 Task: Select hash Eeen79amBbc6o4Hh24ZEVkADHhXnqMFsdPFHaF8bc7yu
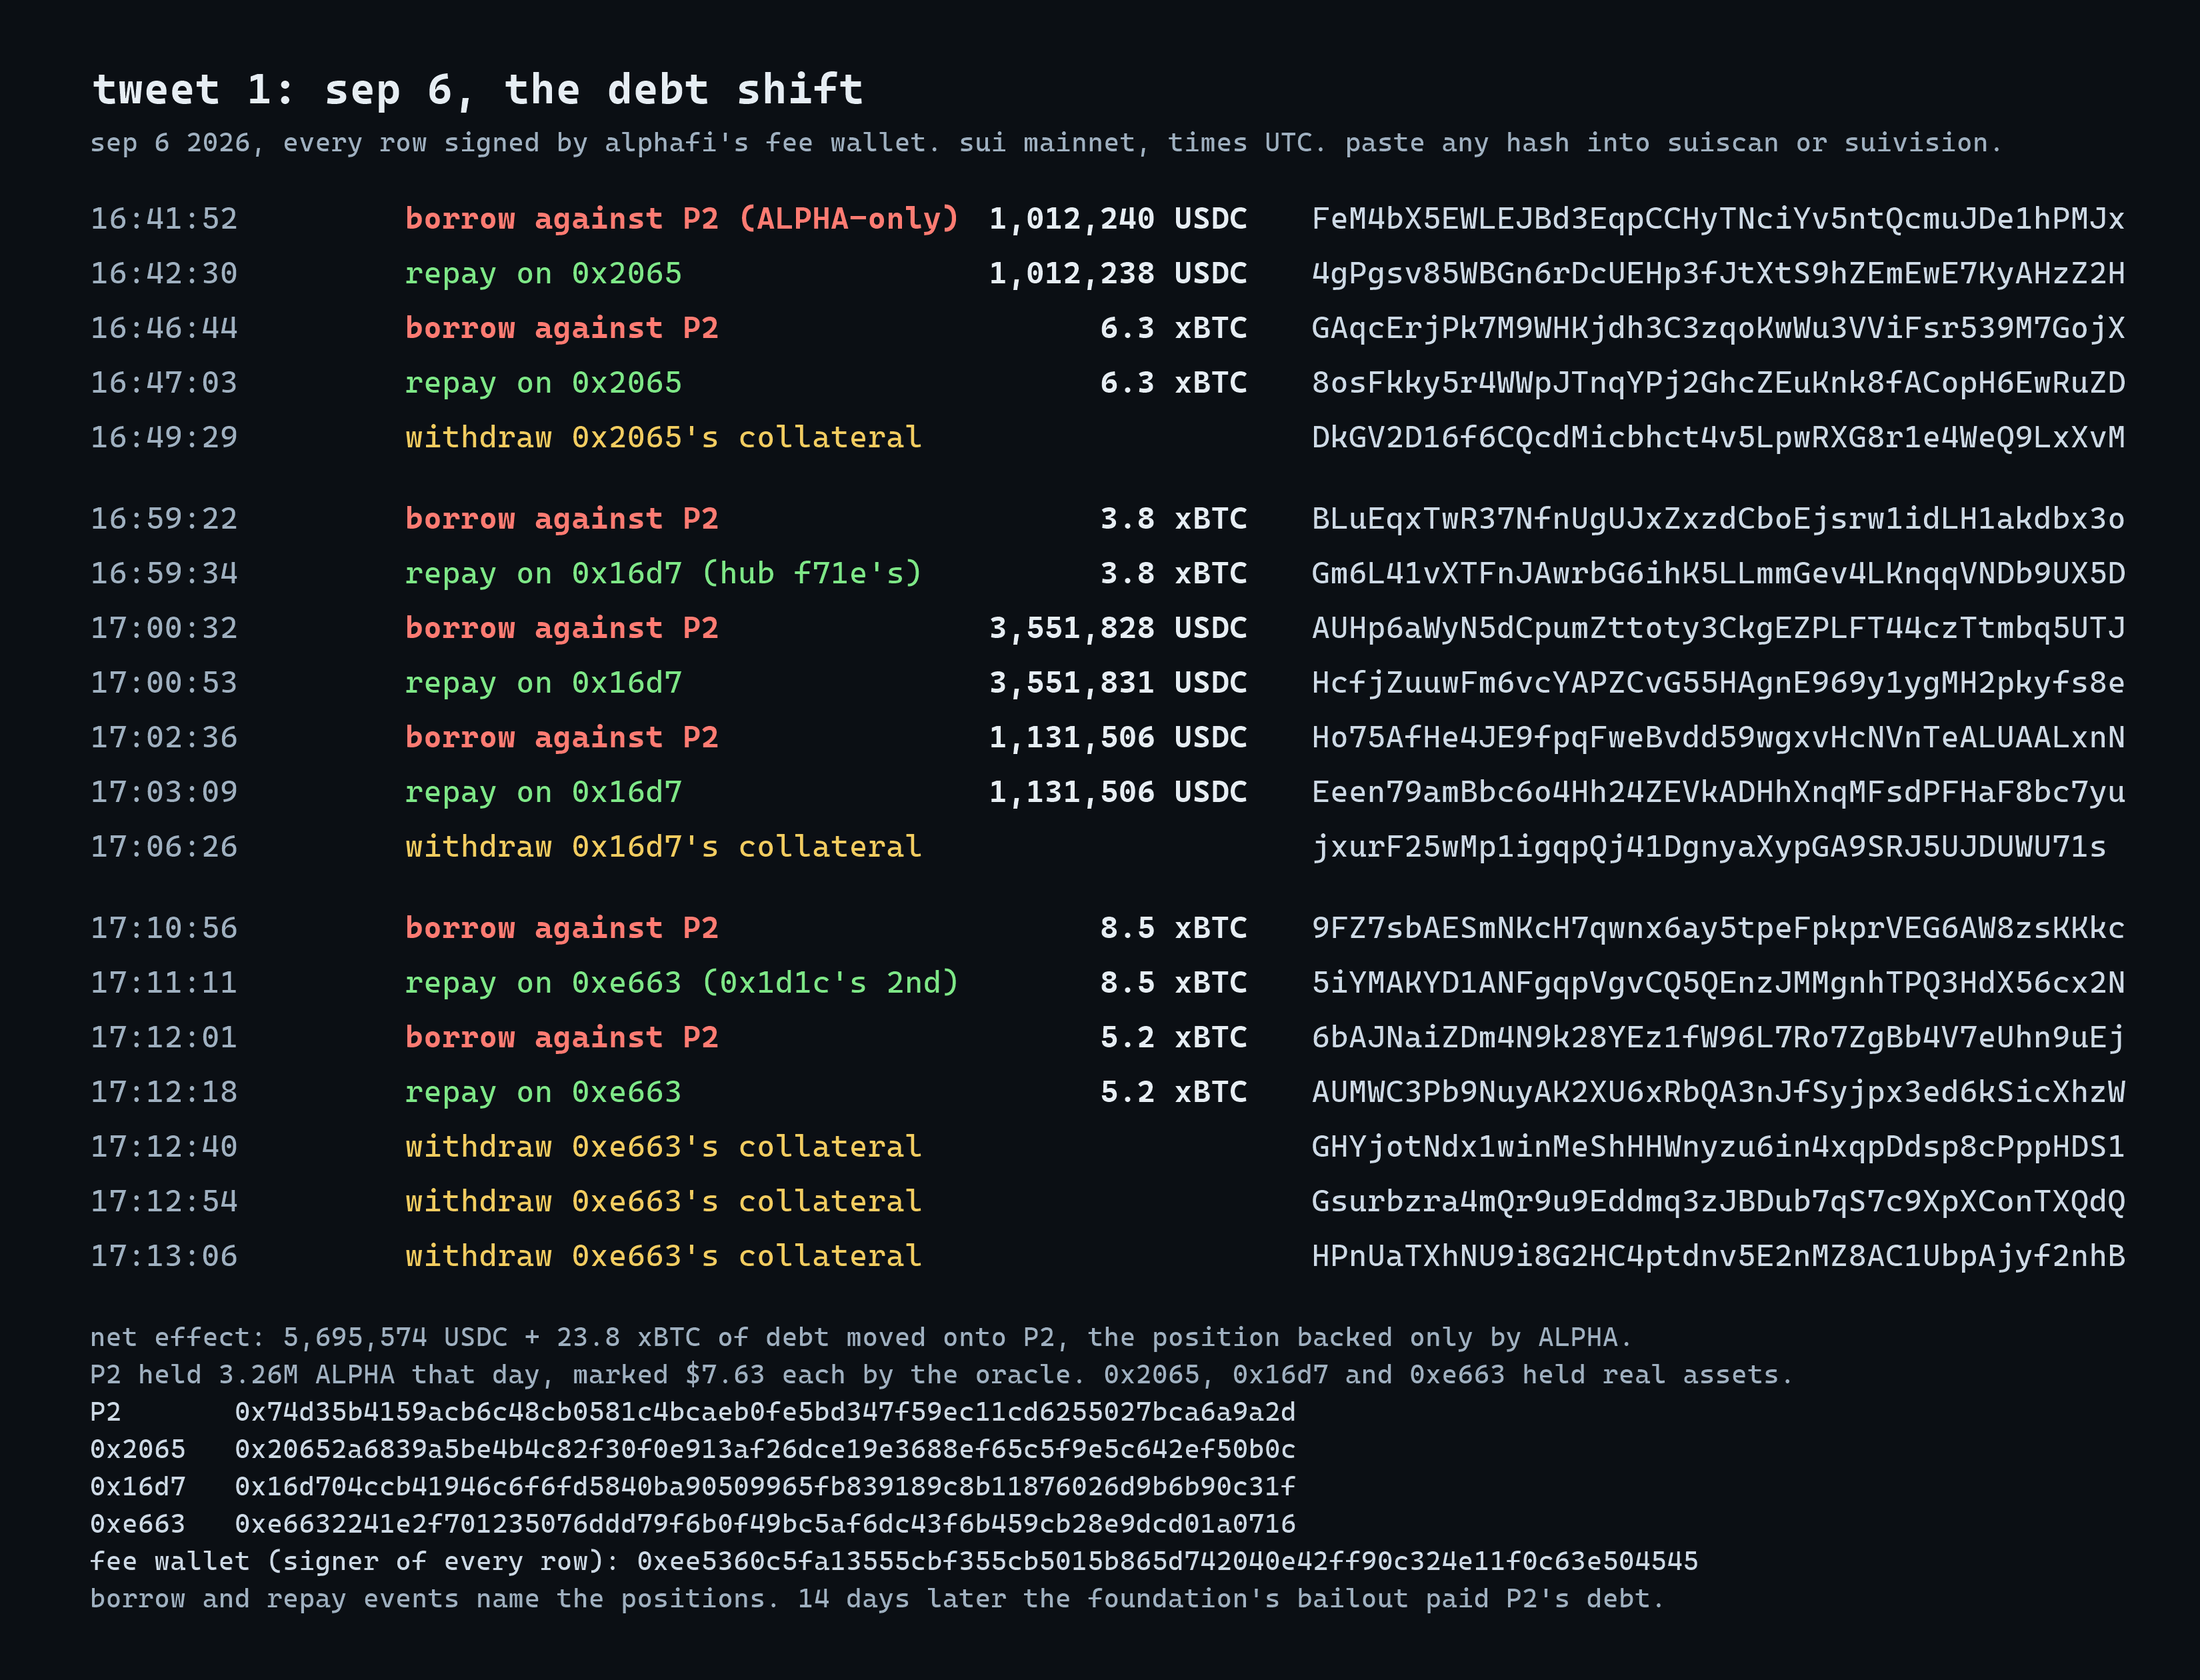point(1718,792)
